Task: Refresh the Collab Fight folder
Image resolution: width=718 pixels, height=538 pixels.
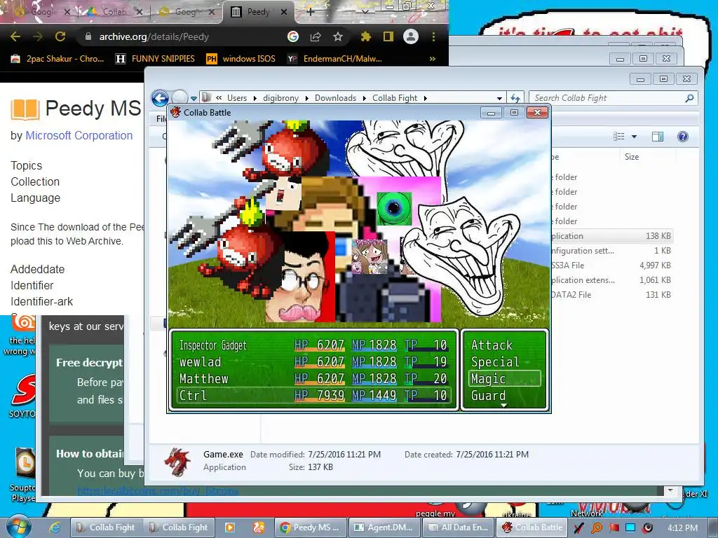Action: pos(515,98)
